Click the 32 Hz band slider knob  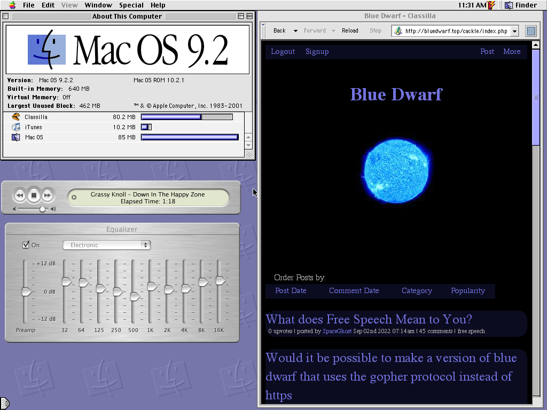point(66,281)
